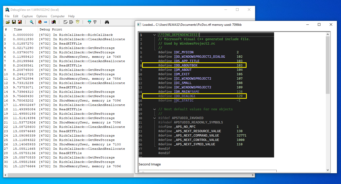Screen dimensions: 341x184
Task: Click the Find binoculars icon
Action: click(x=107, y=22)
